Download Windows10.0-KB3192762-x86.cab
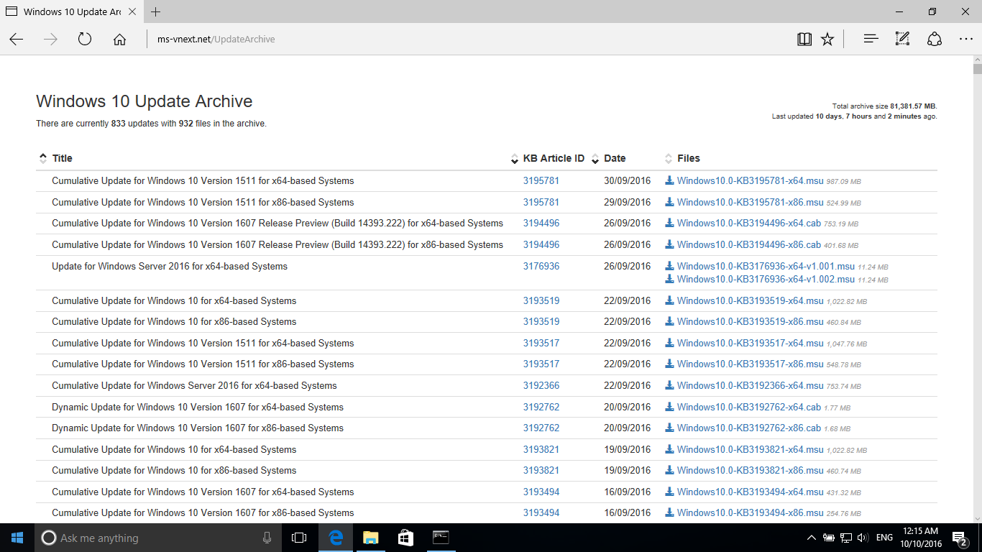The height and width of the screenshot is (552, 982). coord(748,428)
